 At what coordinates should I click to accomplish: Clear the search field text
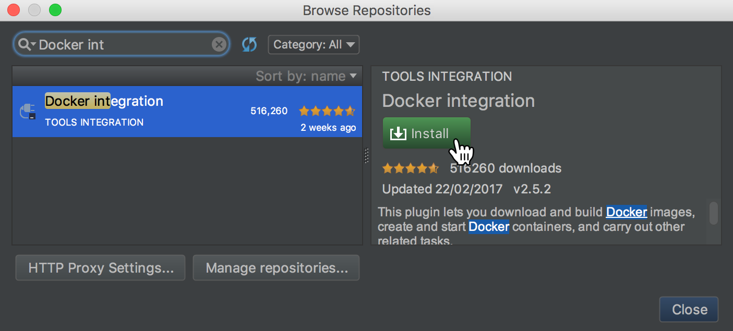click(x=219, y=44)
